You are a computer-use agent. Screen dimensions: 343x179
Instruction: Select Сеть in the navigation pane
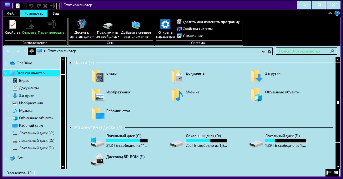[20, 158]
